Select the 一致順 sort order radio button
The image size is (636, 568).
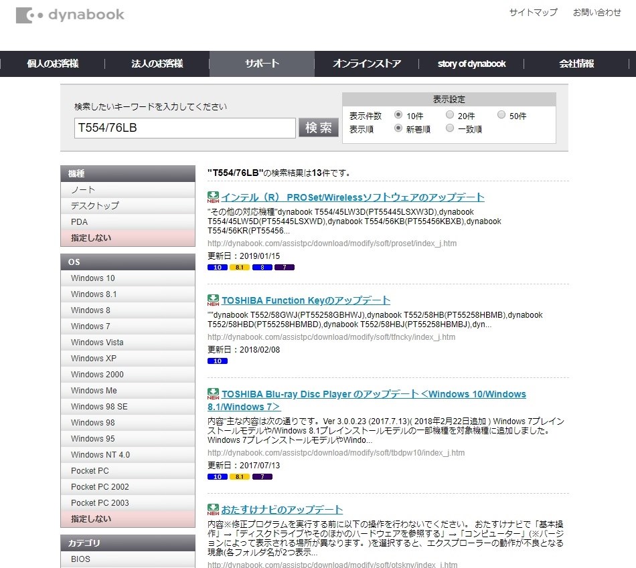[x=449, y=128]
